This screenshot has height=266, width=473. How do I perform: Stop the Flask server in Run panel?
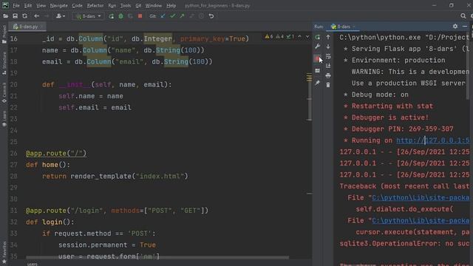[317, 59]
